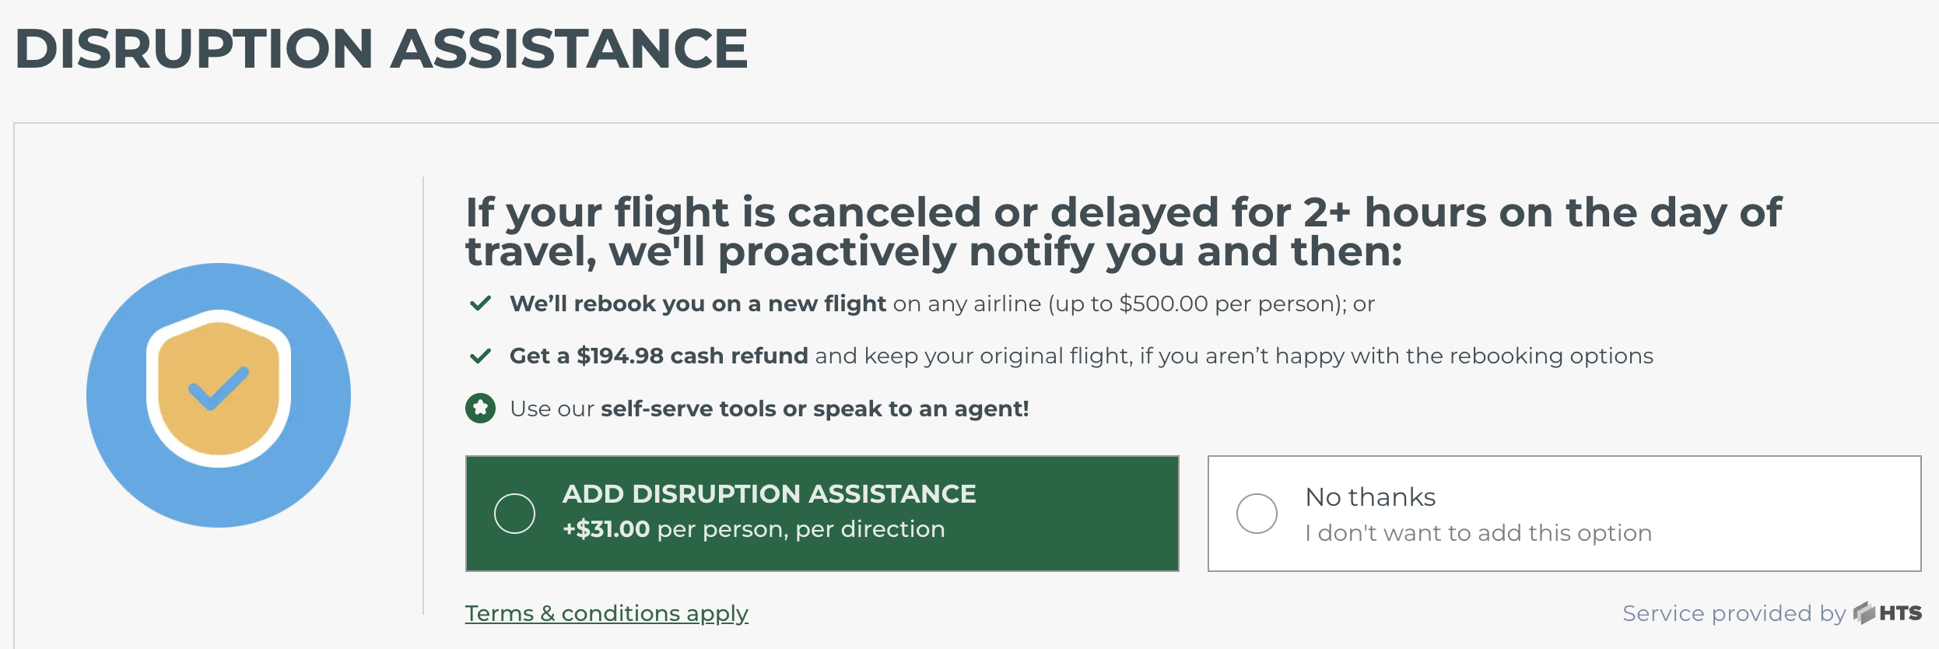Click the green star badge icon

pos(481,408)
